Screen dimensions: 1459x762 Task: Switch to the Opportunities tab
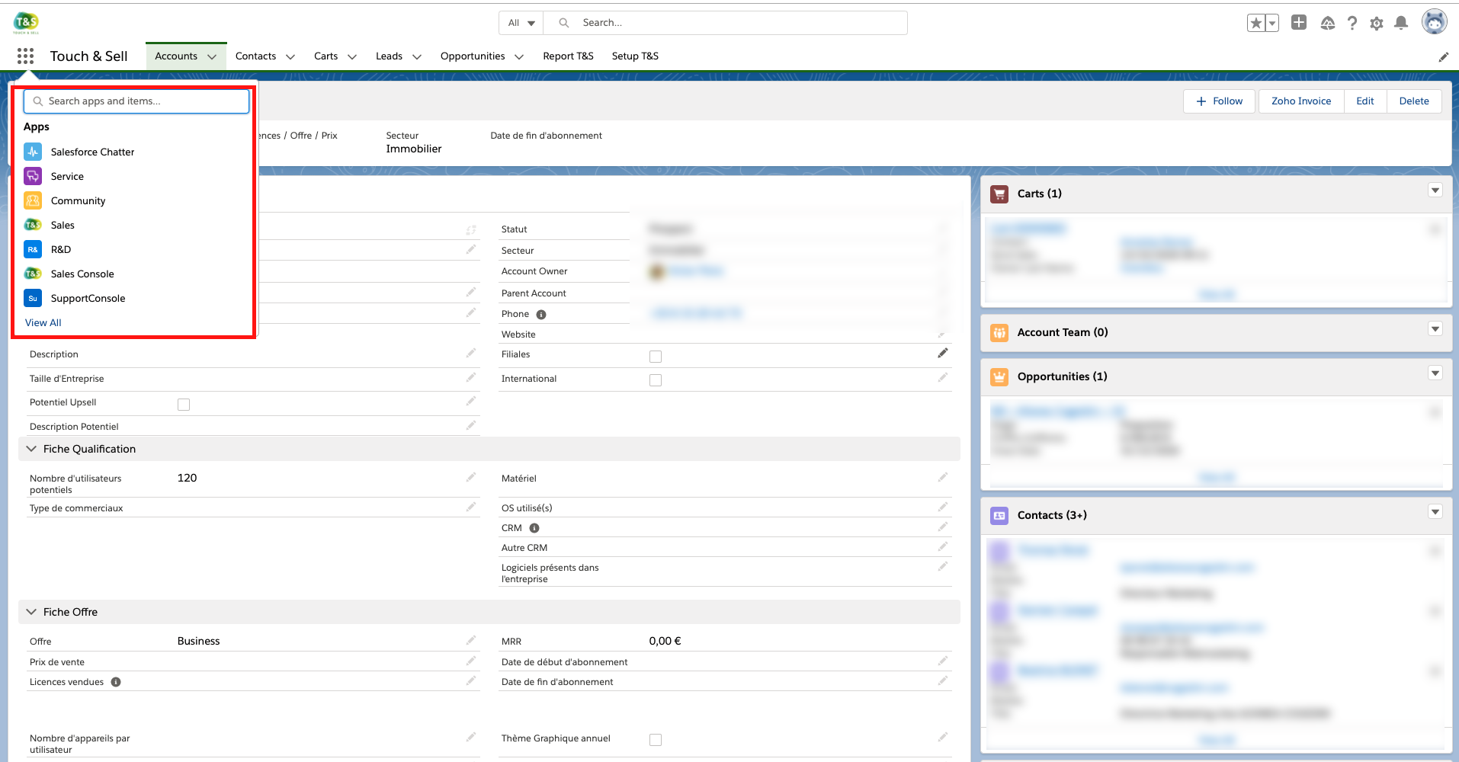[473, 56]
